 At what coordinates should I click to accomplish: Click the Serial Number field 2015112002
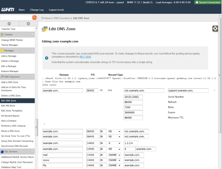point(133,97)
